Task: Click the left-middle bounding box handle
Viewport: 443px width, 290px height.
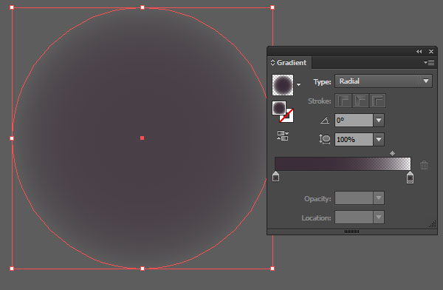Action: pos(12,138)
